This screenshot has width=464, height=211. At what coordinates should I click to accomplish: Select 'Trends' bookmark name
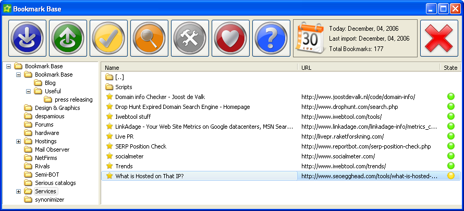[124, 166]
